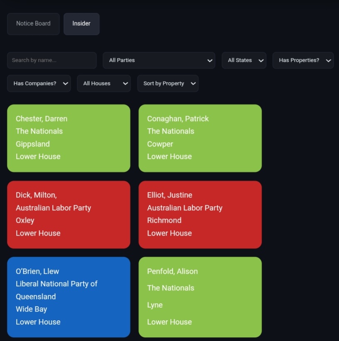The height and width of the screenshot is (341, 339).
Task: Open the Conaghan, Patrick card
Action: pyautogui.click(x=200, y=138)
